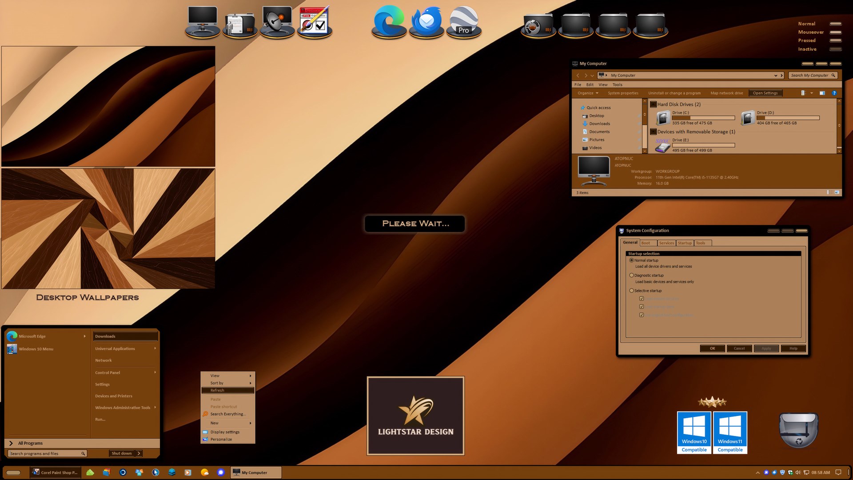This screenshot has width=853, height=480.
Task: Open the SDXC Drive (E:) icon
Action: coord(662,145)
